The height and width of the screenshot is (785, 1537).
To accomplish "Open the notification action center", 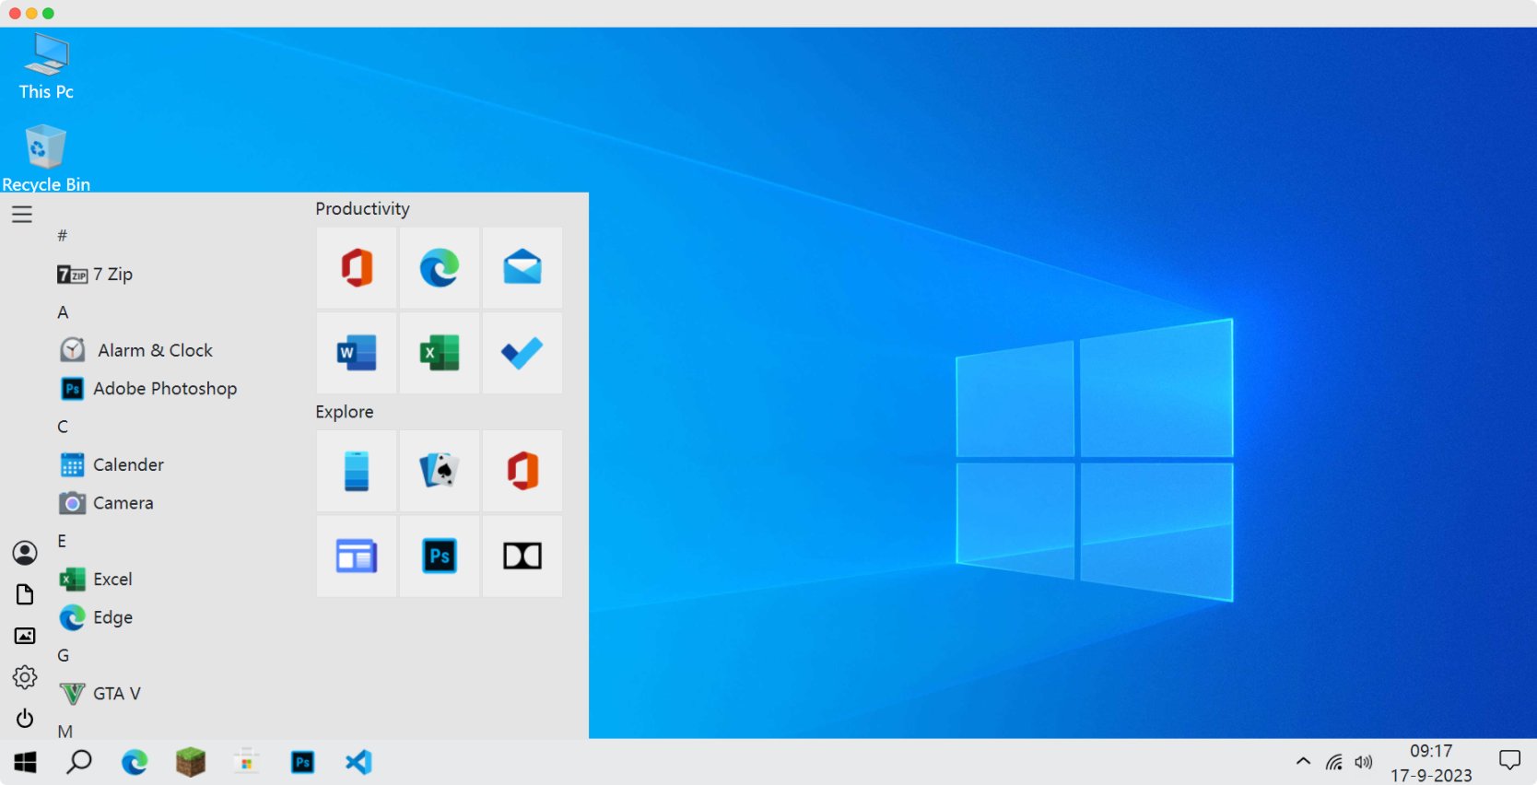I will click(x=1509, y=760).
